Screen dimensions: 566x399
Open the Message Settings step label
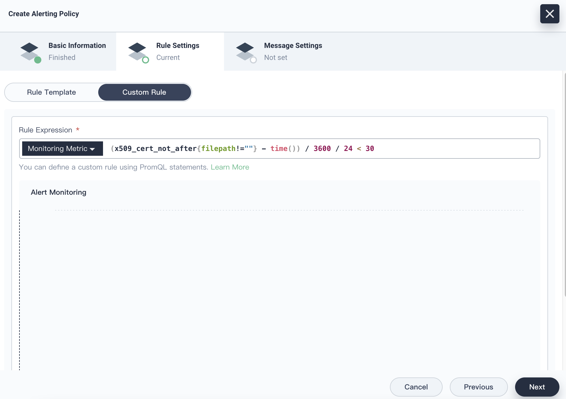[293, 46]
